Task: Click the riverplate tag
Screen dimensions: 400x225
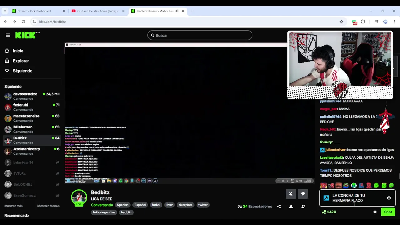Action: (x=186, y=205)
